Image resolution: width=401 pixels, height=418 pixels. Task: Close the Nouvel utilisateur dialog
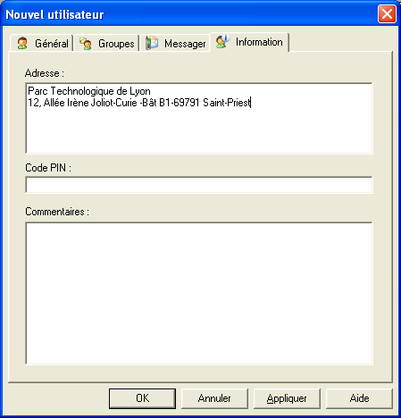coord(387,14)
